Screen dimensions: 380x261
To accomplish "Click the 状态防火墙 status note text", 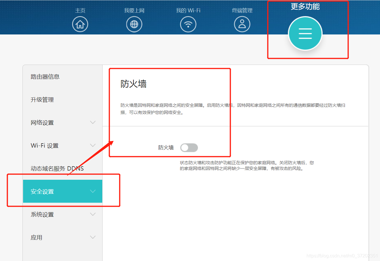I will [x=247, y=166].
